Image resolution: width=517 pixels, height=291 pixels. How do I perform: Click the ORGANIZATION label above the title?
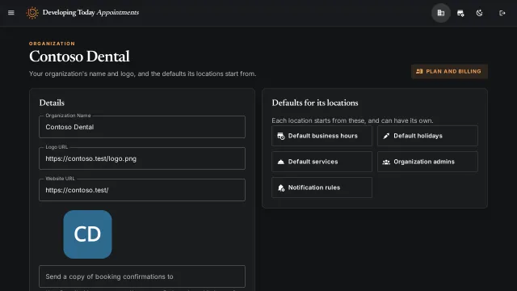tap(52, 44)
